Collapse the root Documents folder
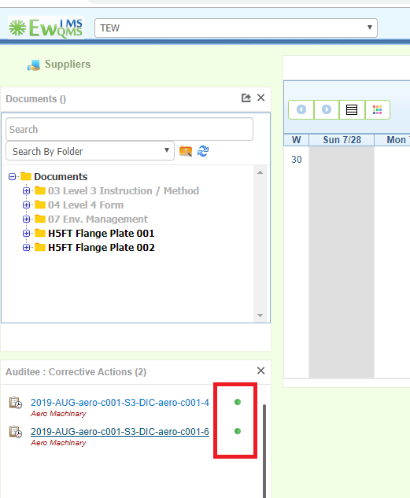 pos(12,176)
